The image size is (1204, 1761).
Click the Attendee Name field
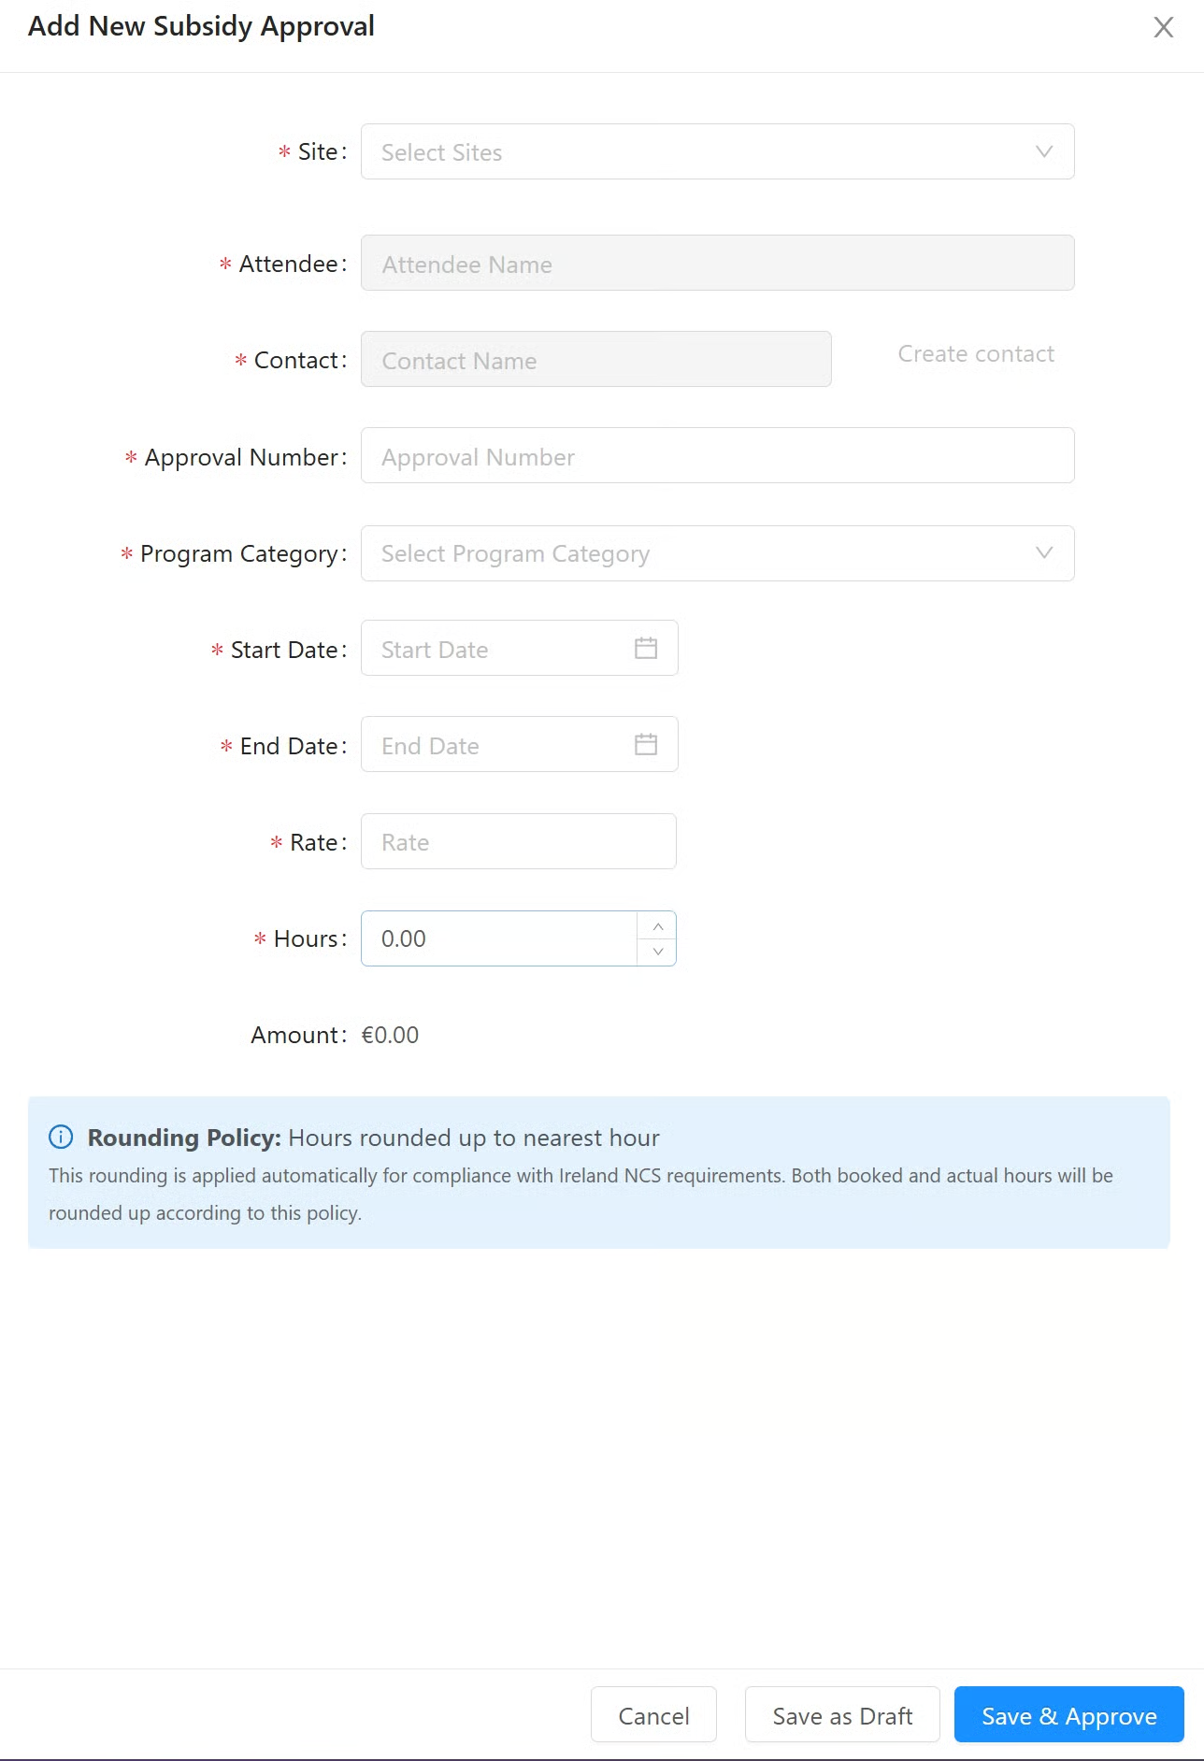pos(717,264)
